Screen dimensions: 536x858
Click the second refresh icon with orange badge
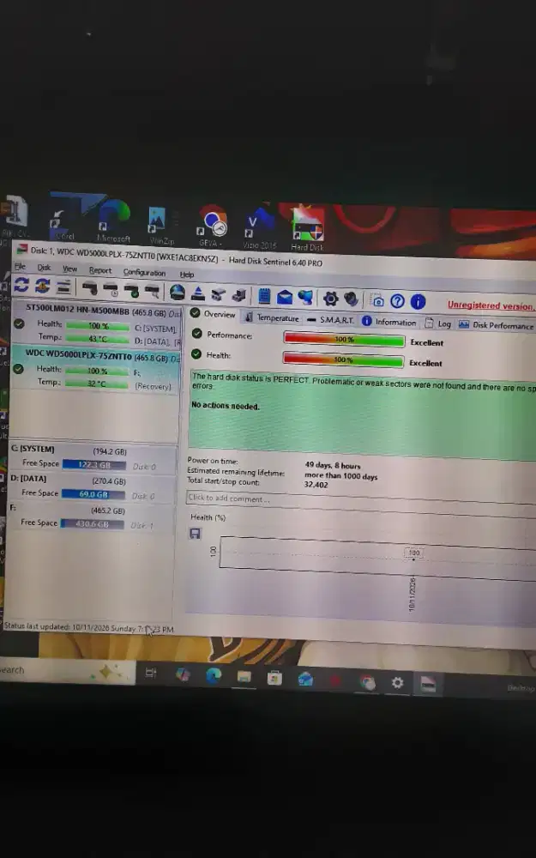(x=42, y=286)
